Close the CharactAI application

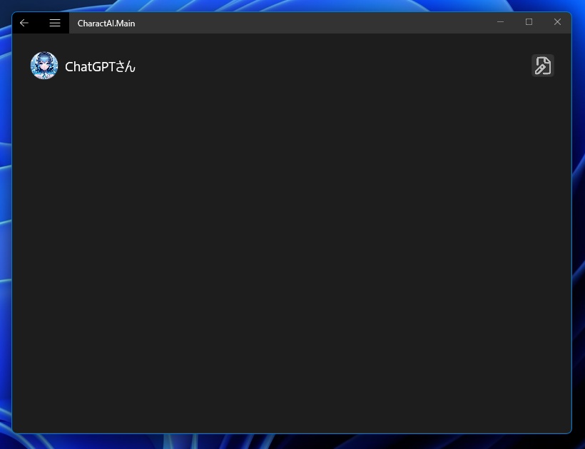pyautogui.click(x=557, y=22)
